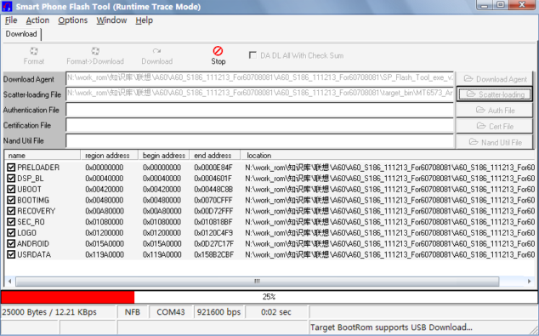Click the COM43 status bar entry
539x336 pixels.
(x=171, y=312)
